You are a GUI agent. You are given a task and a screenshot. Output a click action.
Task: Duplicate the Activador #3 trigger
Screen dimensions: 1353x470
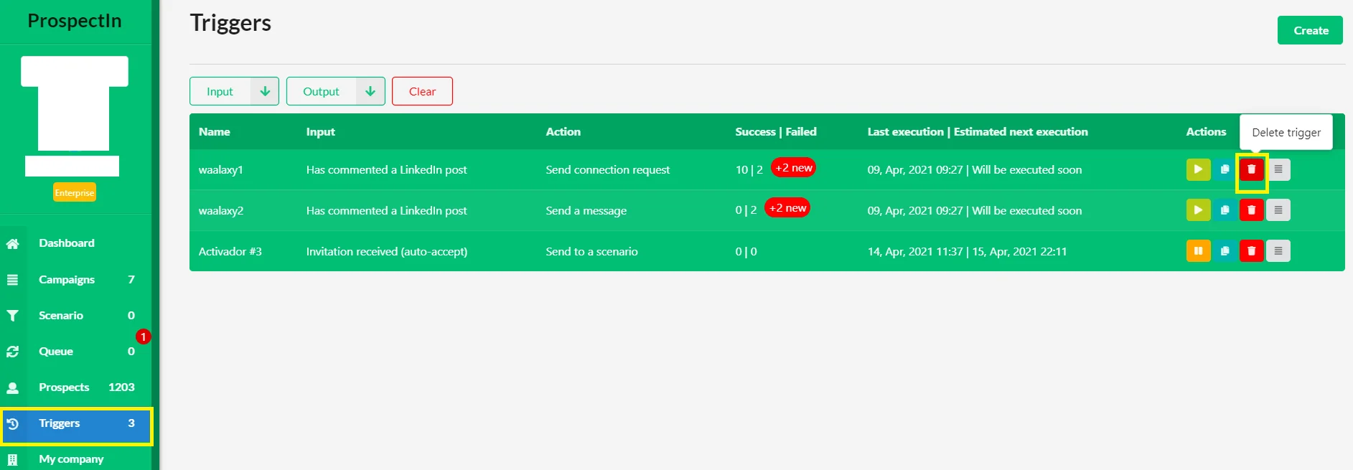tap(1225, 251)
